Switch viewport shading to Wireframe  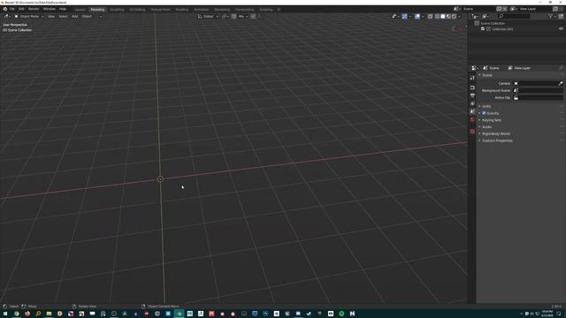click(x=437, y=16)
